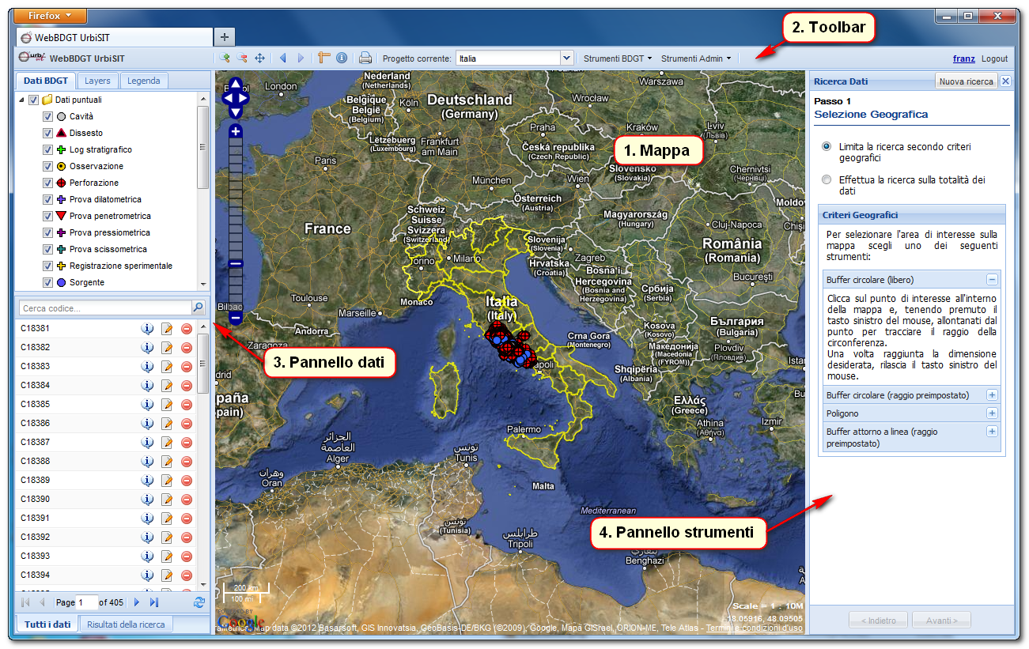The width and height of the screenshot is (1029, 649).
Task: Delete record C18387
Action: click(187, 443)
